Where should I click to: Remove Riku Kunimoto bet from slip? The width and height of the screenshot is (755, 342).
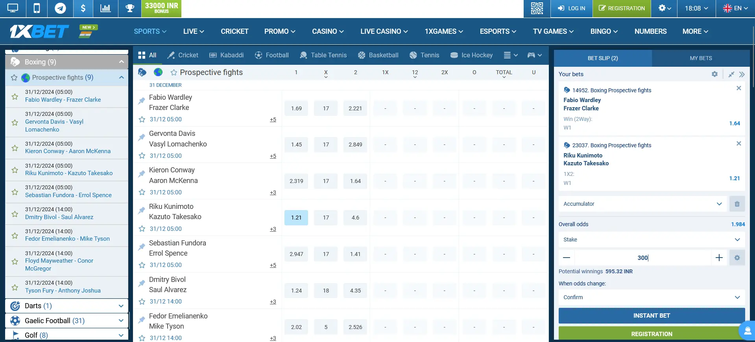click(x=738, y=144)
